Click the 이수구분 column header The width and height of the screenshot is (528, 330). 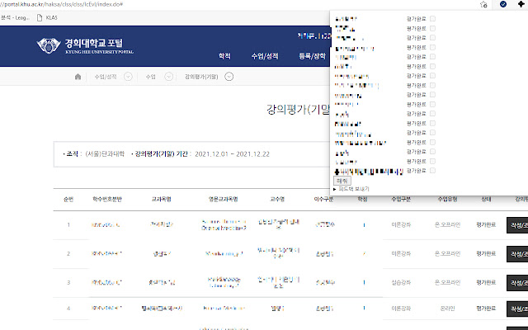point(324,200)
